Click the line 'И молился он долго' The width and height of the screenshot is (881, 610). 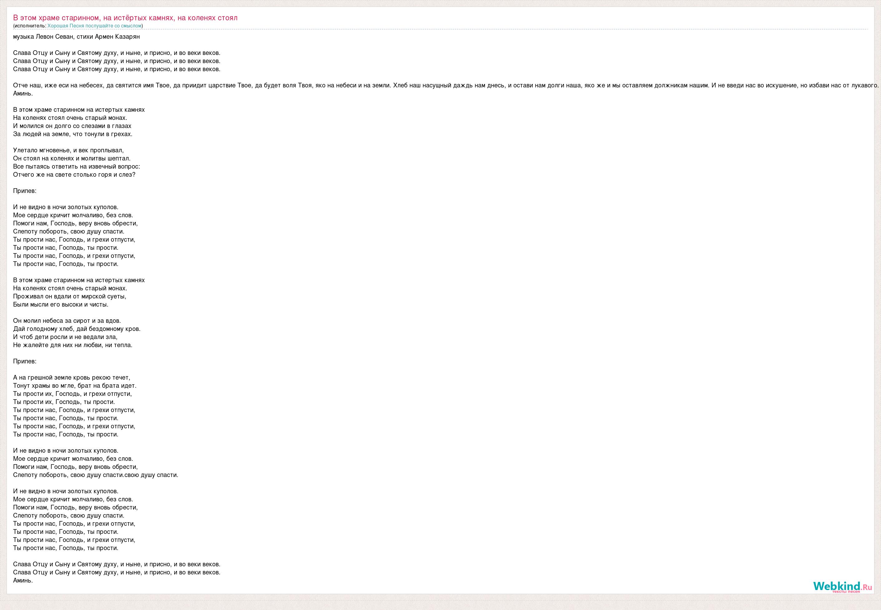coord(72,126)
